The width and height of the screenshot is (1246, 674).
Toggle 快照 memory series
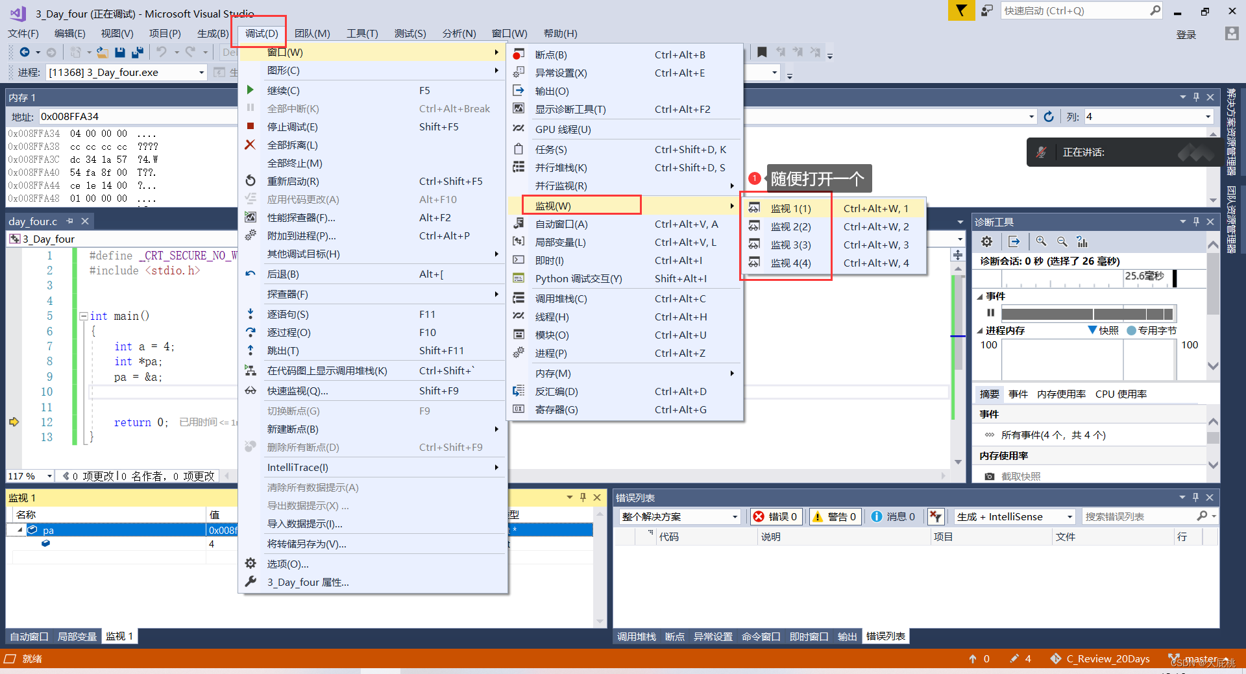[x=1103, y=330]
